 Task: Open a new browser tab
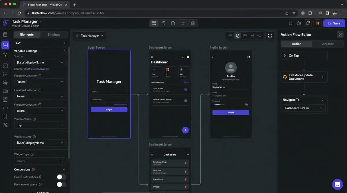(75, 5)
